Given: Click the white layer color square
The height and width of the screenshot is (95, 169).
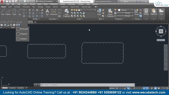Looking at the screenshot, I should (x=79, y=10).
